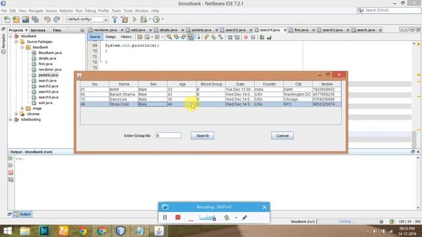Click the Washington DC city cell
The height and width of the screenshot is (237, 422).
coord(297,94)
